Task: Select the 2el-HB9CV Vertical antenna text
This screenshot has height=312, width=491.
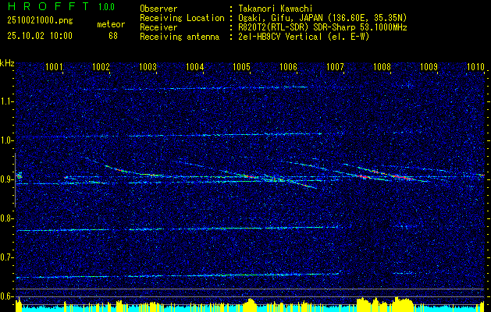Action: click(x=304, y=37)
